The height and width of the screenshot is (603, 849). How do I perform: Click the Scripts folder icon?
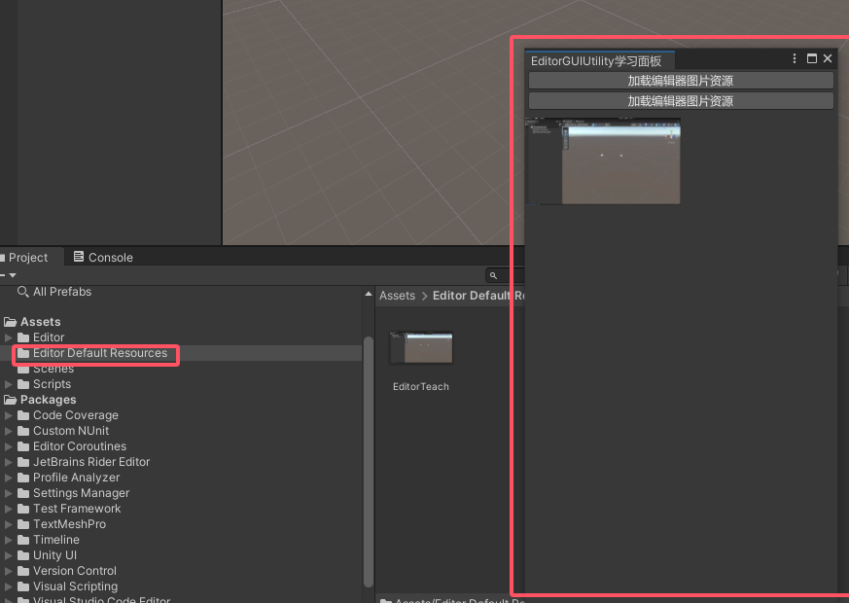point(25,384)
